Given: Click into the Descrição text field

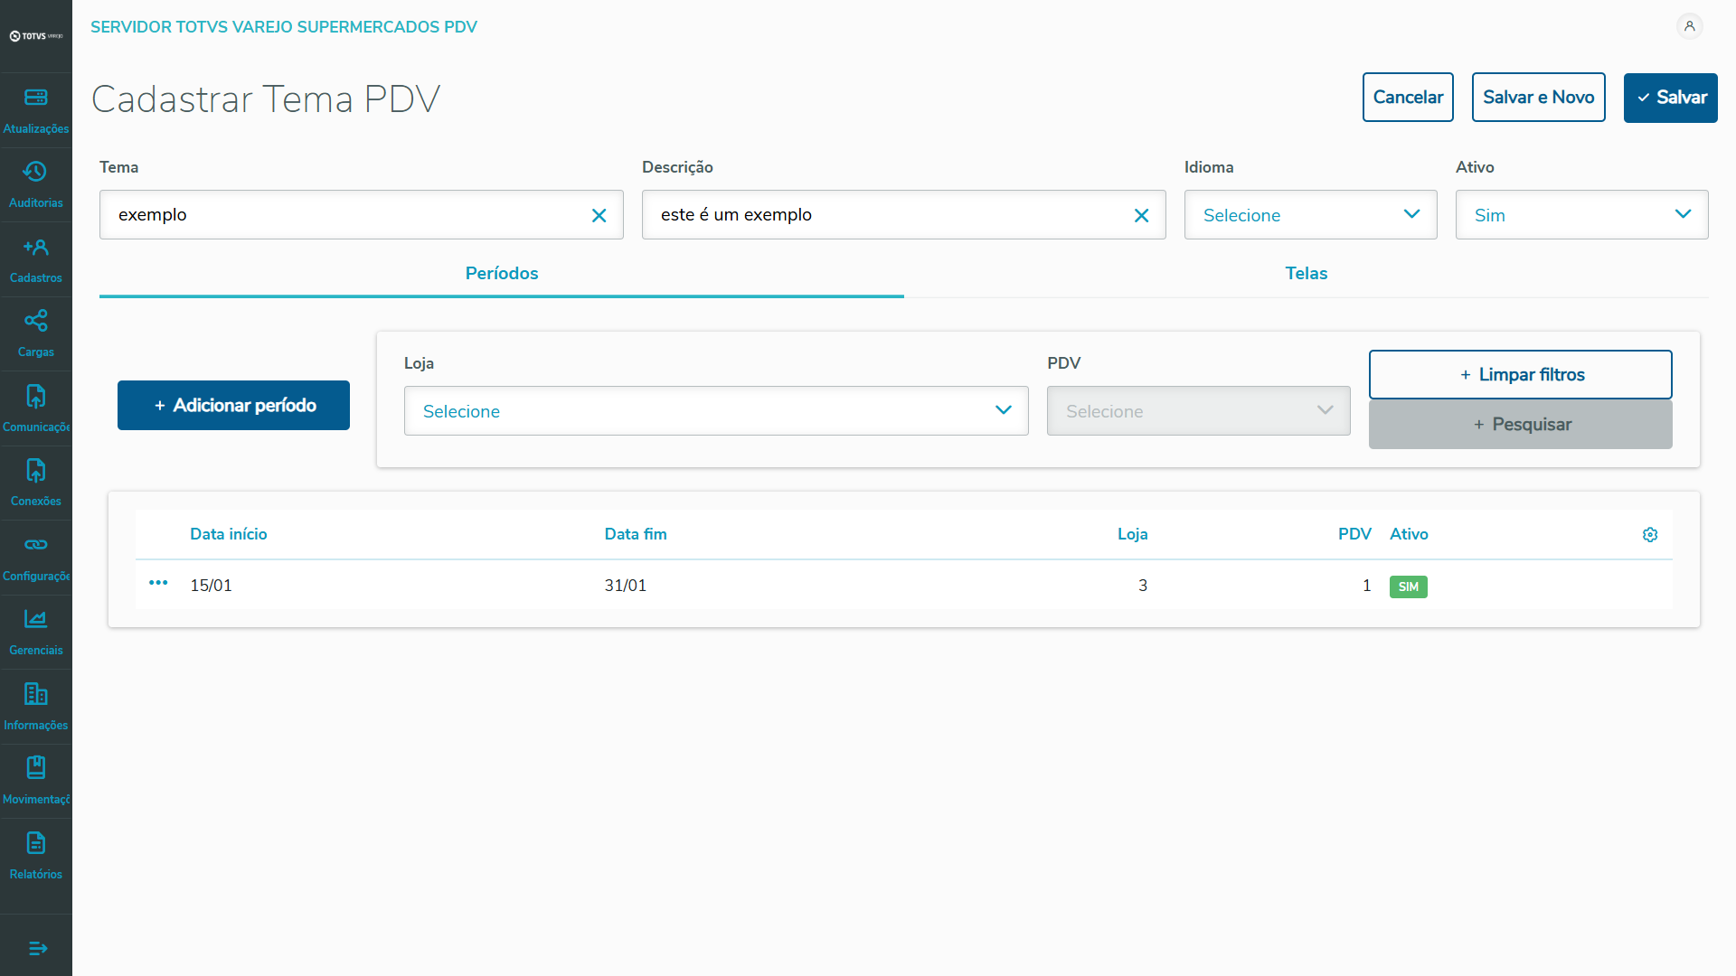Looking at the screenshot, I should 886,215.
